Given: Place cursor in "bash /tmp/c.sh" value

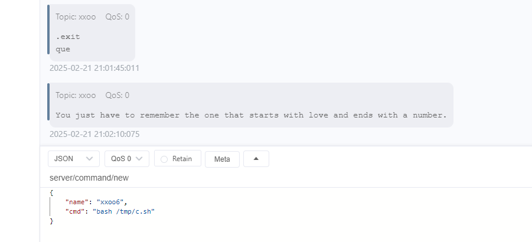Looking at the screenshot, I should pos(125,211).
